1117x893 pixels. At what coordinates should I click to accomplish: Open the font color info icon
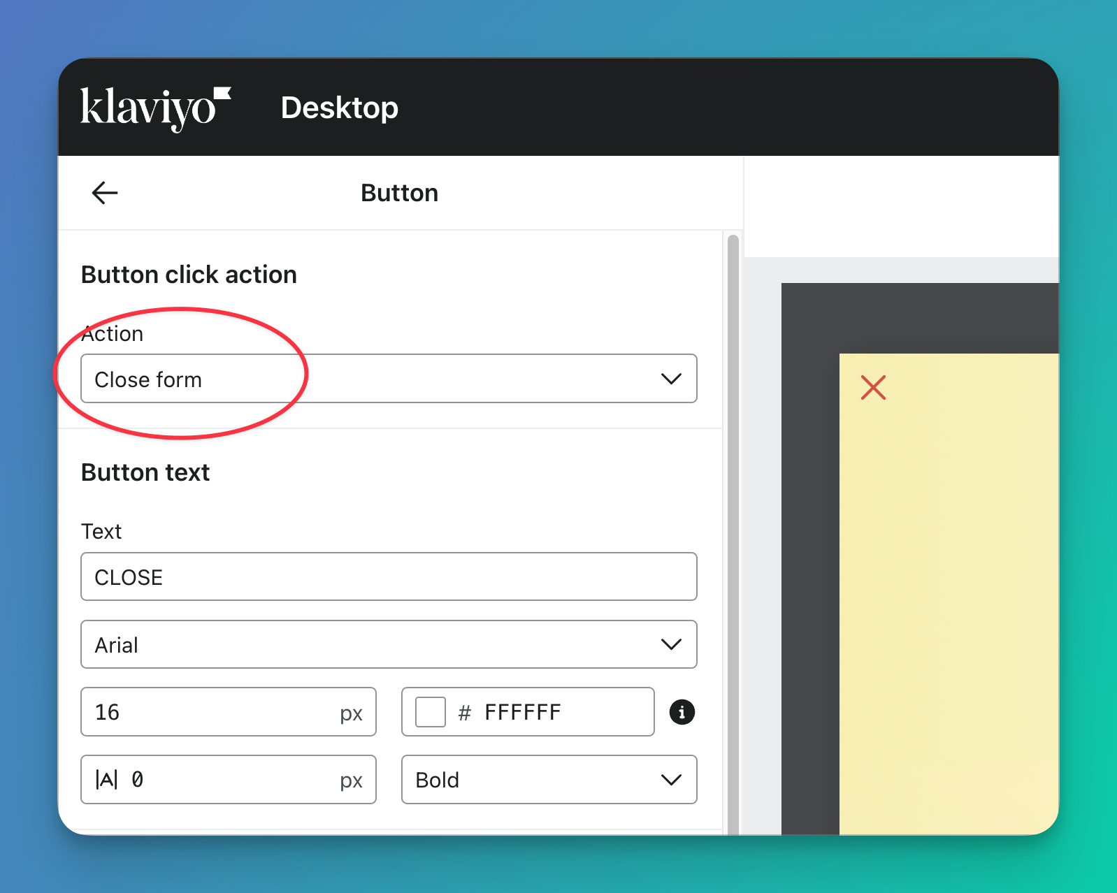(682, 712)
